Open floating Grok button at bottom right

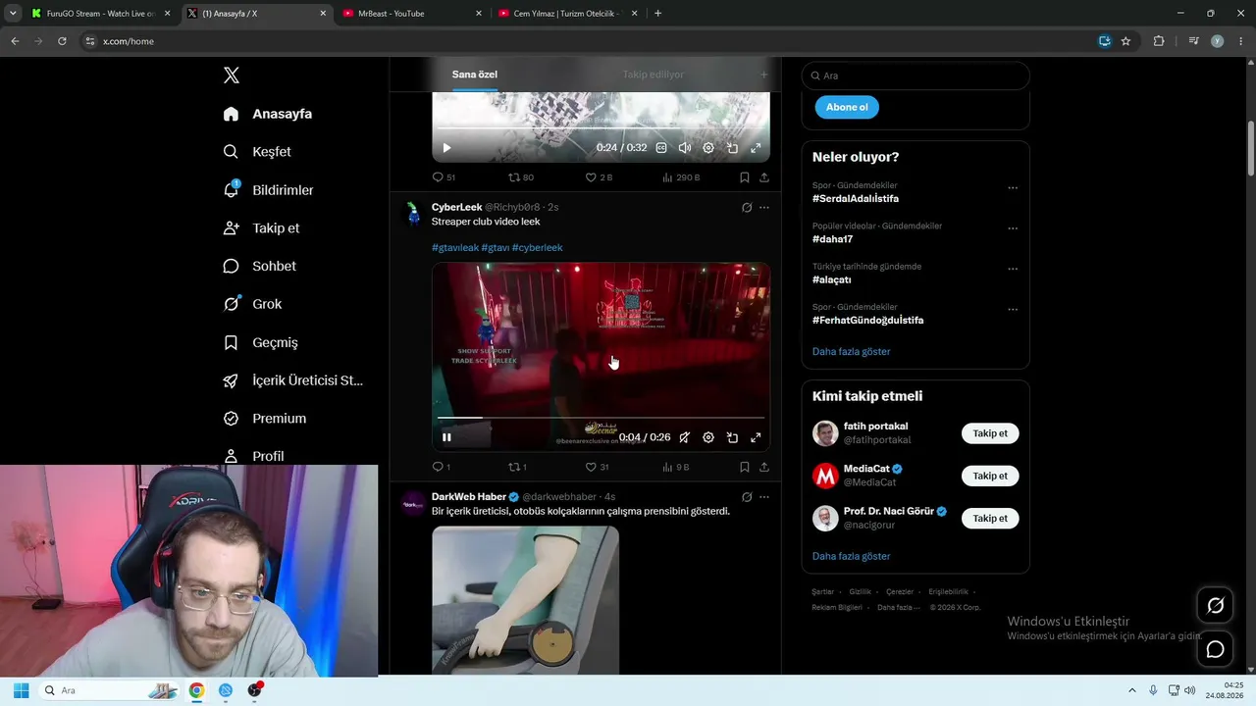[x=1215, y=606]
